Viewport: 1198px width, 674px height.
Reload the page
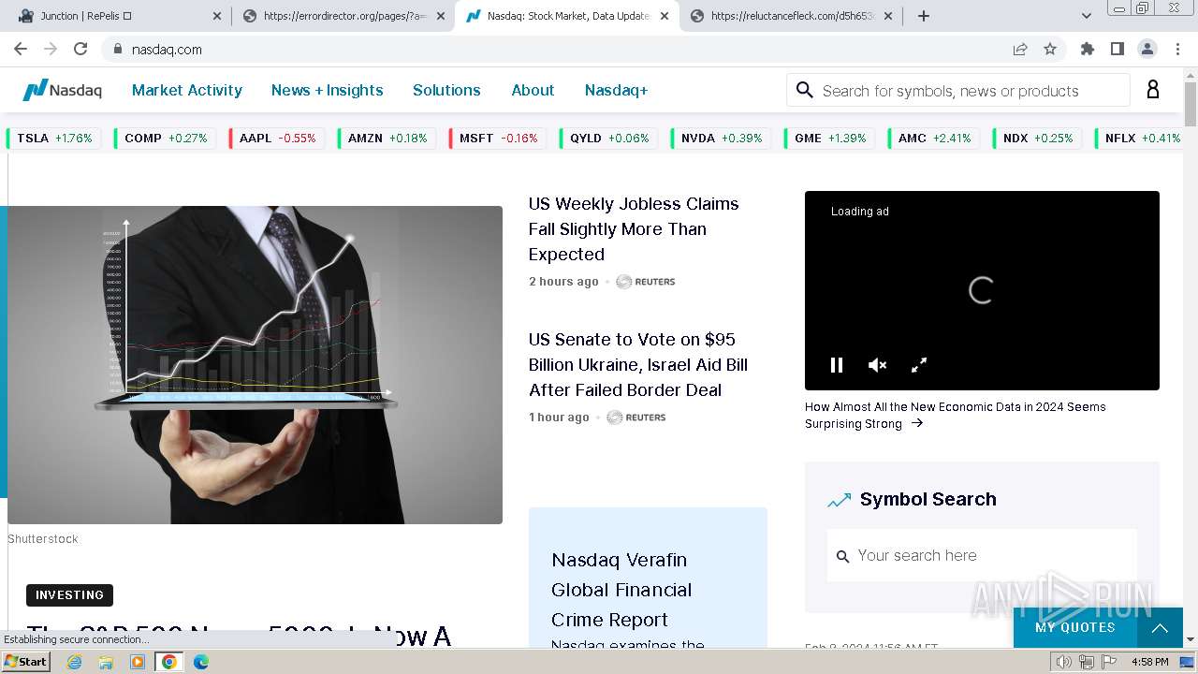[x=80, y=49]
